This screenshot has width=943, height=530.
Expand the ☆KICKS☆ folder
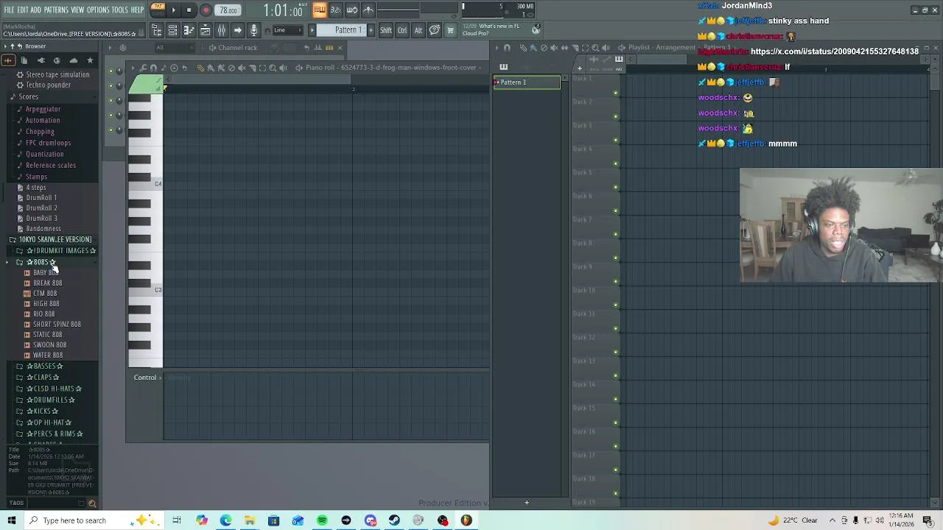tap(42, 411)
